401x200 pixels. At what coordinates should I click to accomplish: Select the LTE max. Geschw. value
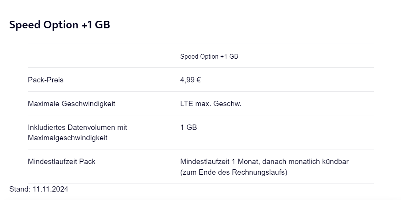point(211,103)
